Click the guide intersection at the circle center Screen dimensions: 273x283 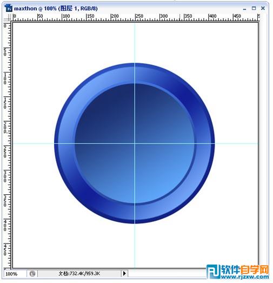coord(135,144)
